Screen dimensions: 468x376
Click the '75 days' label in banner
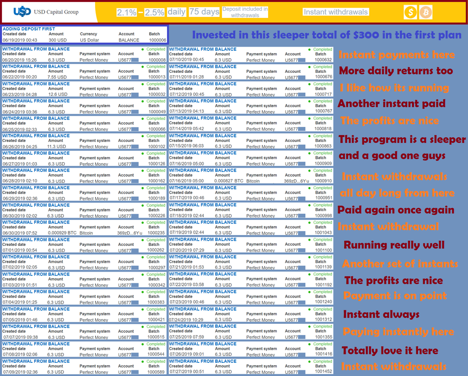(x=204, y=12)
